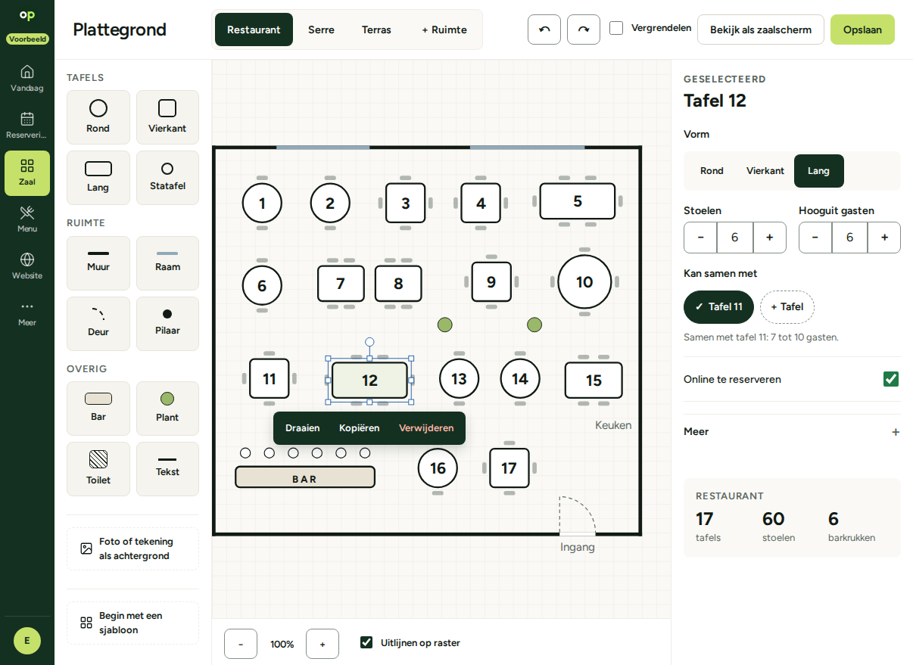Add a Bar element
This screenshot has height=665, width=913.
[x=98, y=409]
